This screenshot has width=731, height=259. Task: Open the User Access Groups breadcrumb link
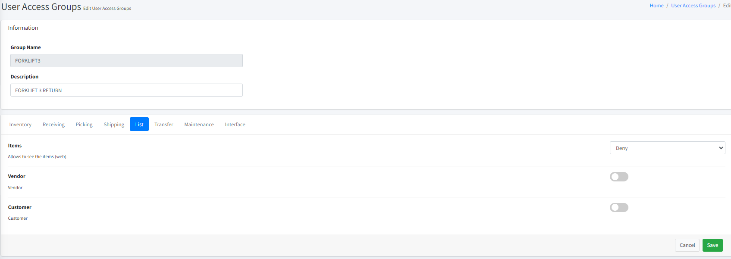(x=693, y=6)
